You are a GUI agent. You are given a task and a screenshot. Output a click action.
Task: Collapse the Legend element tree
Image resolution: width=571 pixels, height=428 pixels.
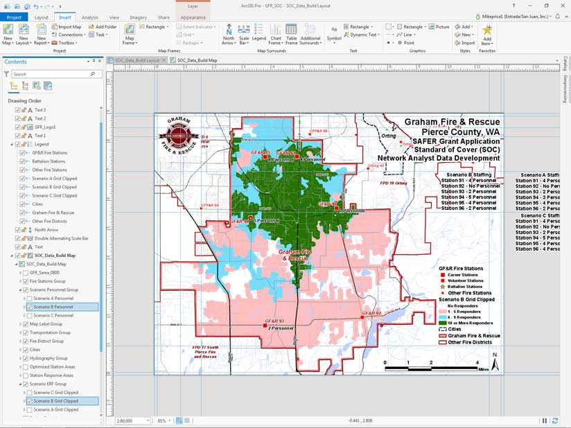12,144
